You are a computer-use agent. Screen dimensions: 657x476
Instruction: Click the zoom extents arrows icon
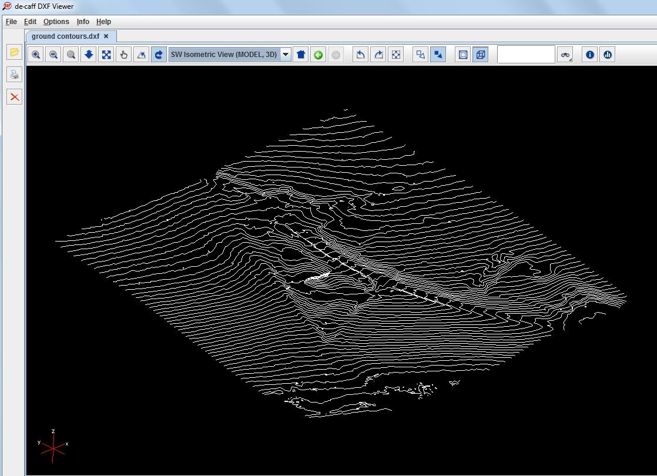106,55
